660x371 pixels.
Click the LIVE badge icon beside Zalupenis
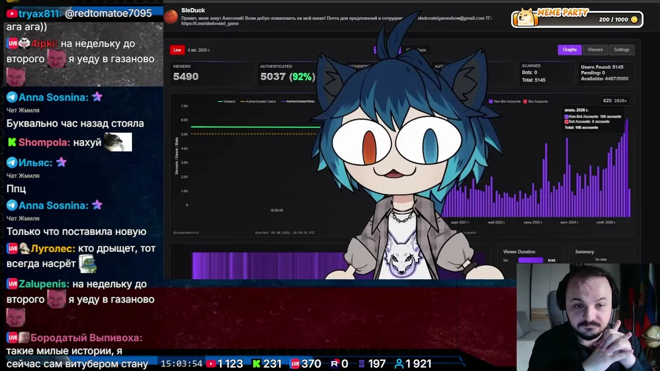[12, 284]
